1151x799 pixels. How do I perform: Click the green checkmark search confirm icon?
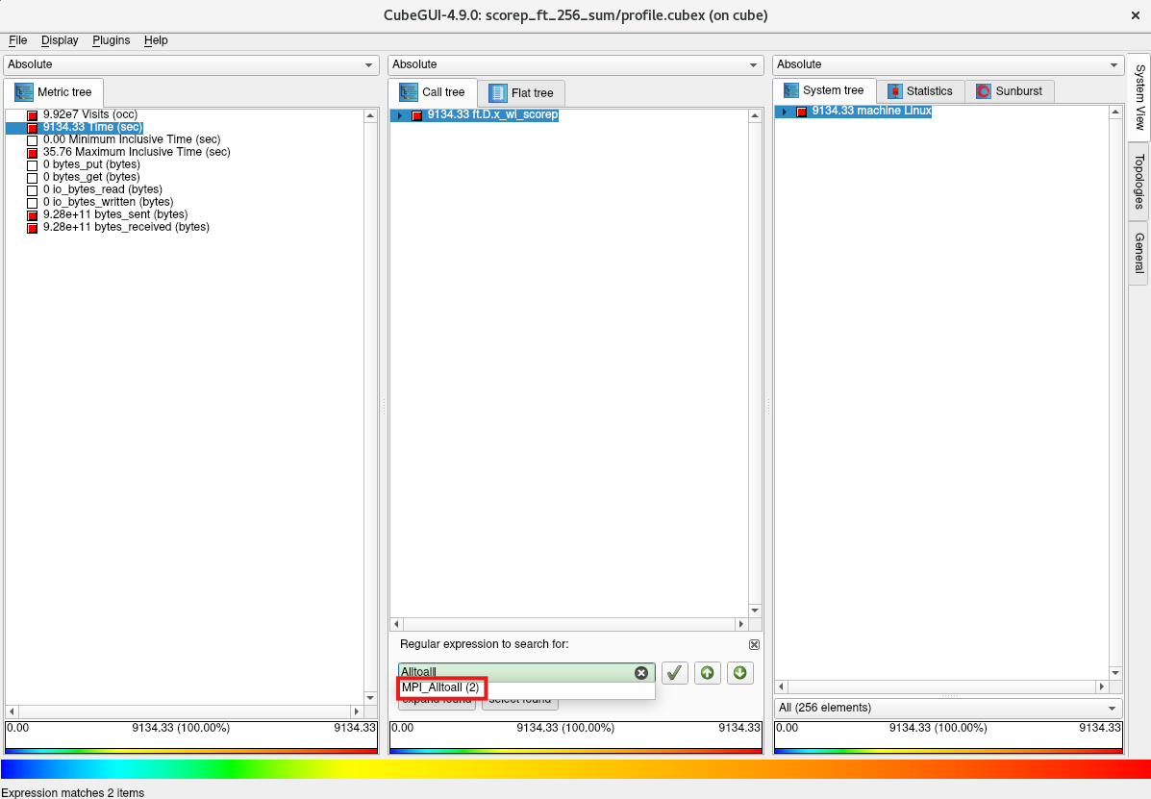point(675,673)
